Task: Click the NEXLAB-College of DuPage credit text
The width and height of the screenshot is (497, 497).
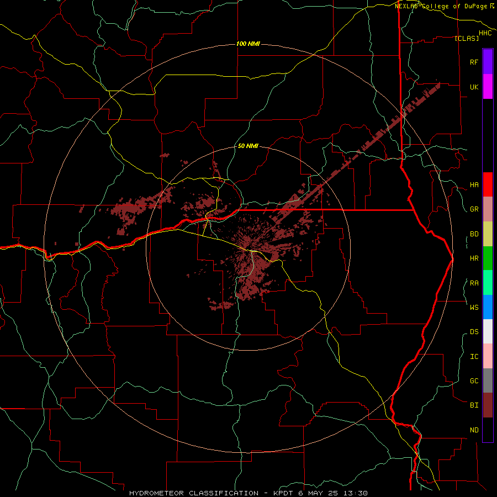Action: pos(441,6)
